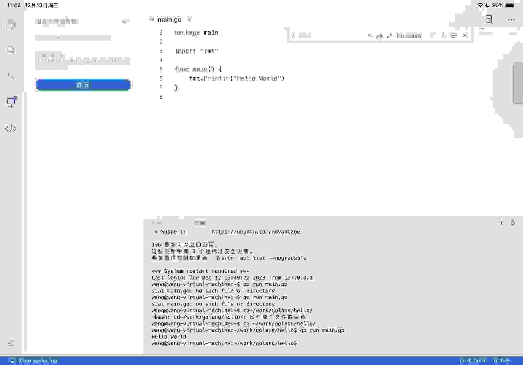The image size is (523, 365).
Task: Open the search sidebar icon
Action: (11, 50)
